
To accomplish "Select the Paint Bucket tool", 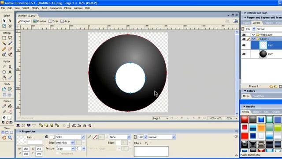I will [x=10, y=106].
